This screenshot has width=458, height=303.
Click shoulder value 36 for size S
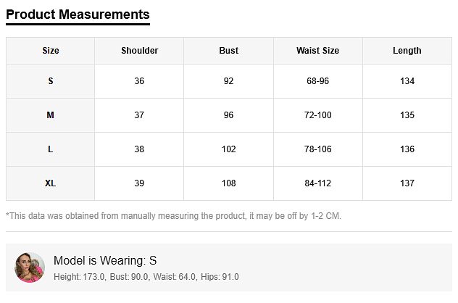139,81
